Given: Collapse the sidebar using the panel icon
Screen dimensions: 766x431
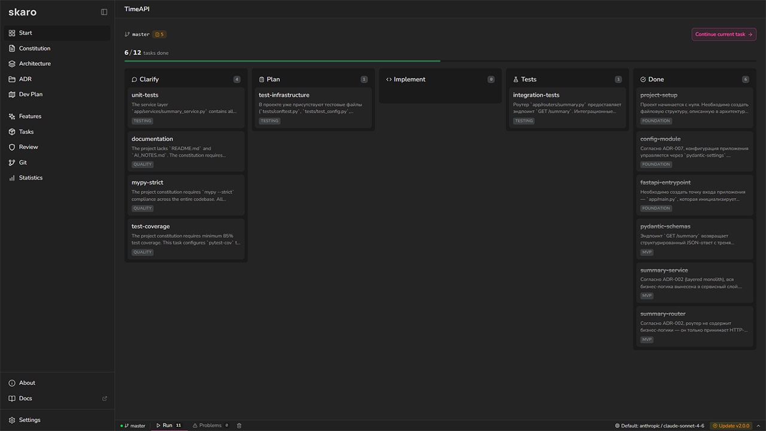Looking at the screenshot, I should pos(104,12).
